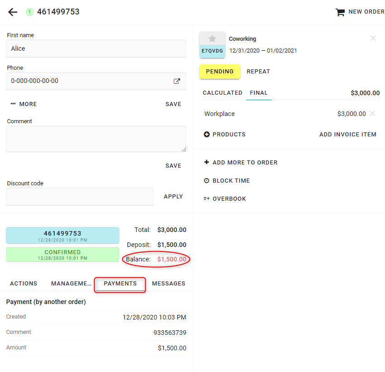Click the plus circle Products icon
This screenshot has height=372, width=385.
[207, 134]
